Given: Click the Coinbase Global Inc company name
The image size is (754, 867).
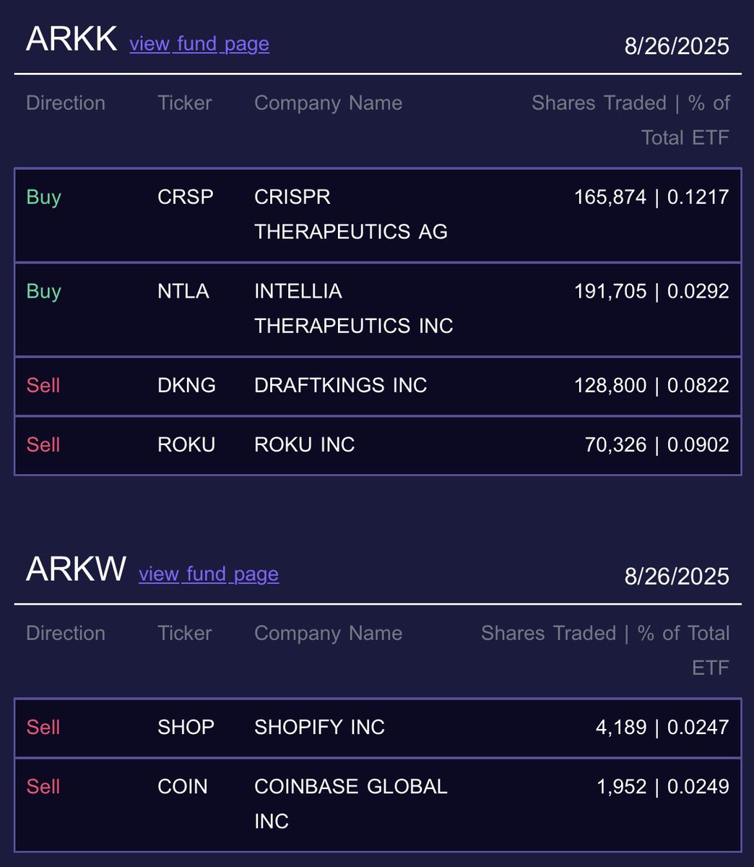Looking at the screenshot, I should (350, 803).
